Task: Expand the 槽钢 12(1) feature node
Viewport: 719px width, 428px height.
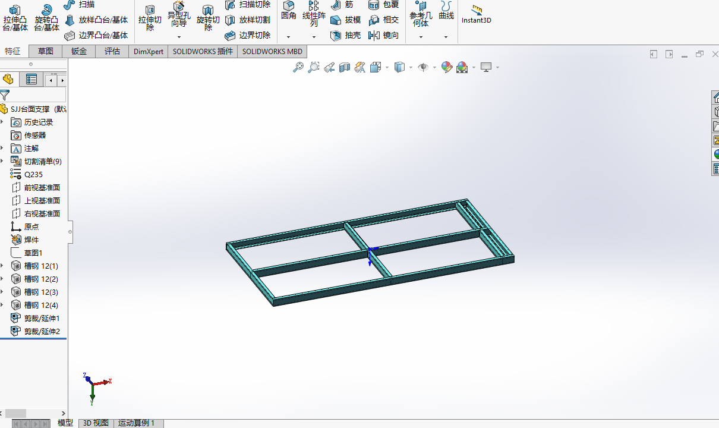Action: (2, 266)
